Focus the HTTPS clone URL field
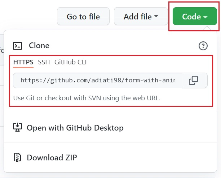 pos(97,81)
